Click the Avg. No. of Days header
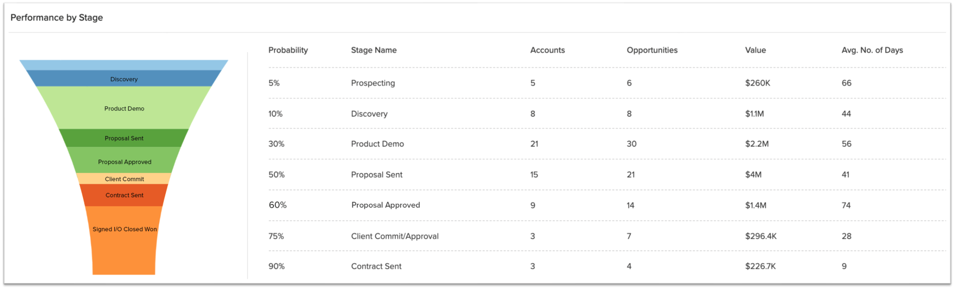 tap(872, 50)
